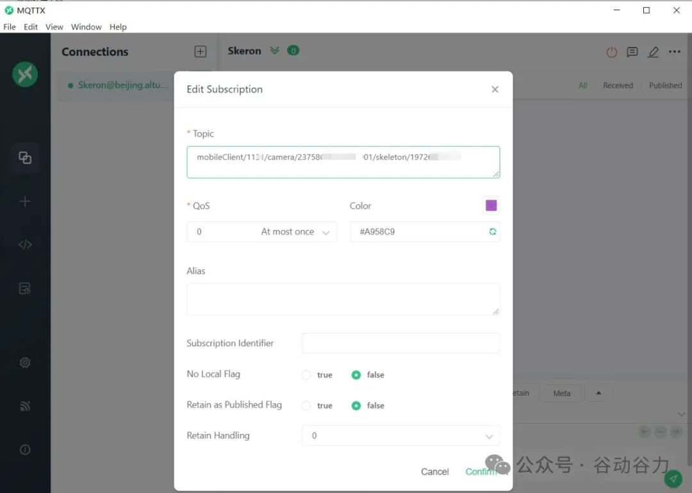Set No Local Flag to true
The width and height of the screenshot is (692, 493).
306,375
